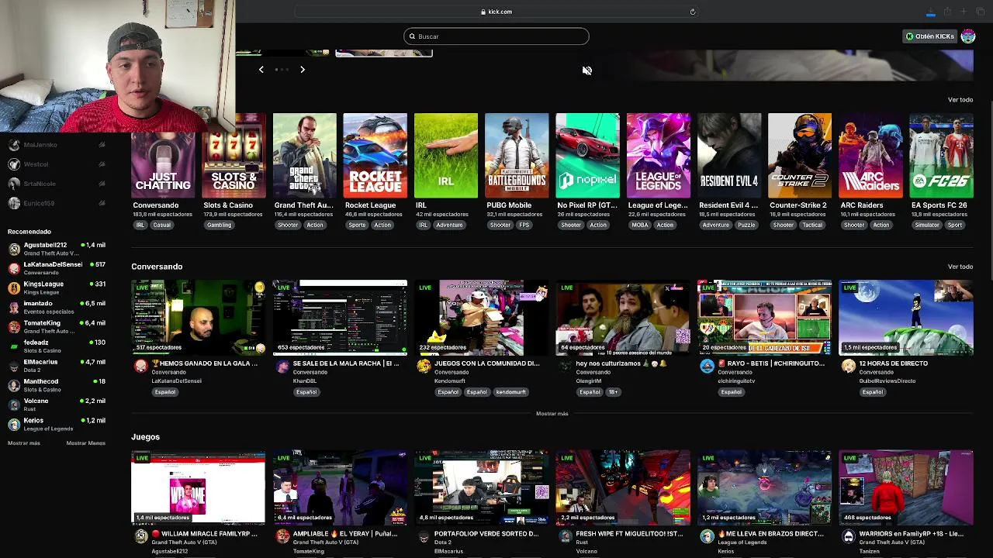Collapse list with Mostrar Menos in sidebar
The image size is (993, 558).
point(85,443)
